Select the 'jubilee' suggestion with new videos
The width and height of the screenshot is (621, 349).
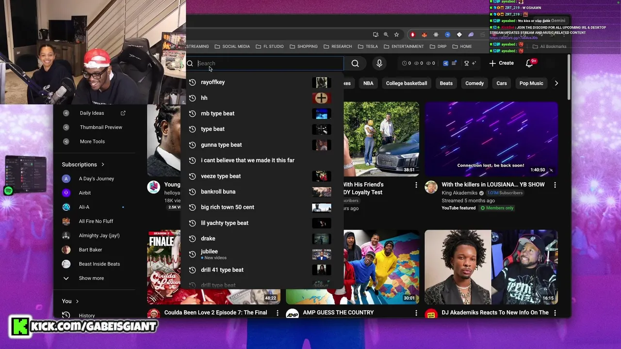[x=261, y=254]
